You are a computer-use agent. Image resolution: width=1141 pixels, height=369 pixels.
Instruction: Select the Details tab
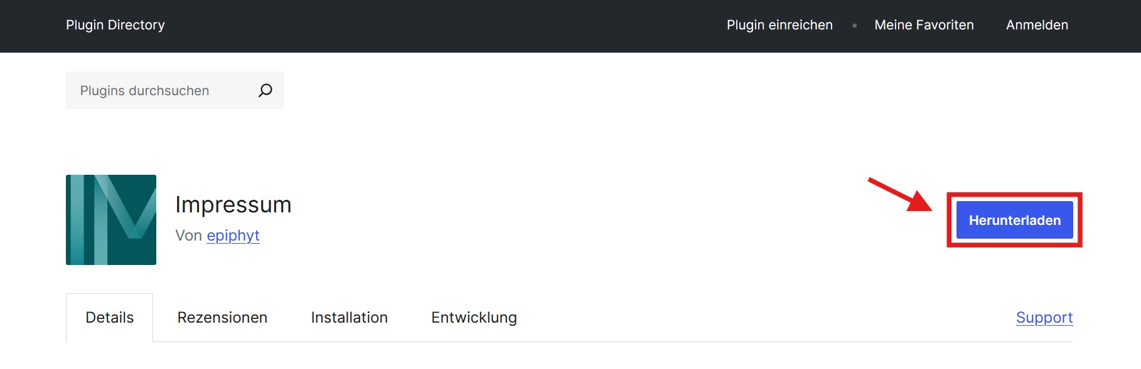coord(109,318)
